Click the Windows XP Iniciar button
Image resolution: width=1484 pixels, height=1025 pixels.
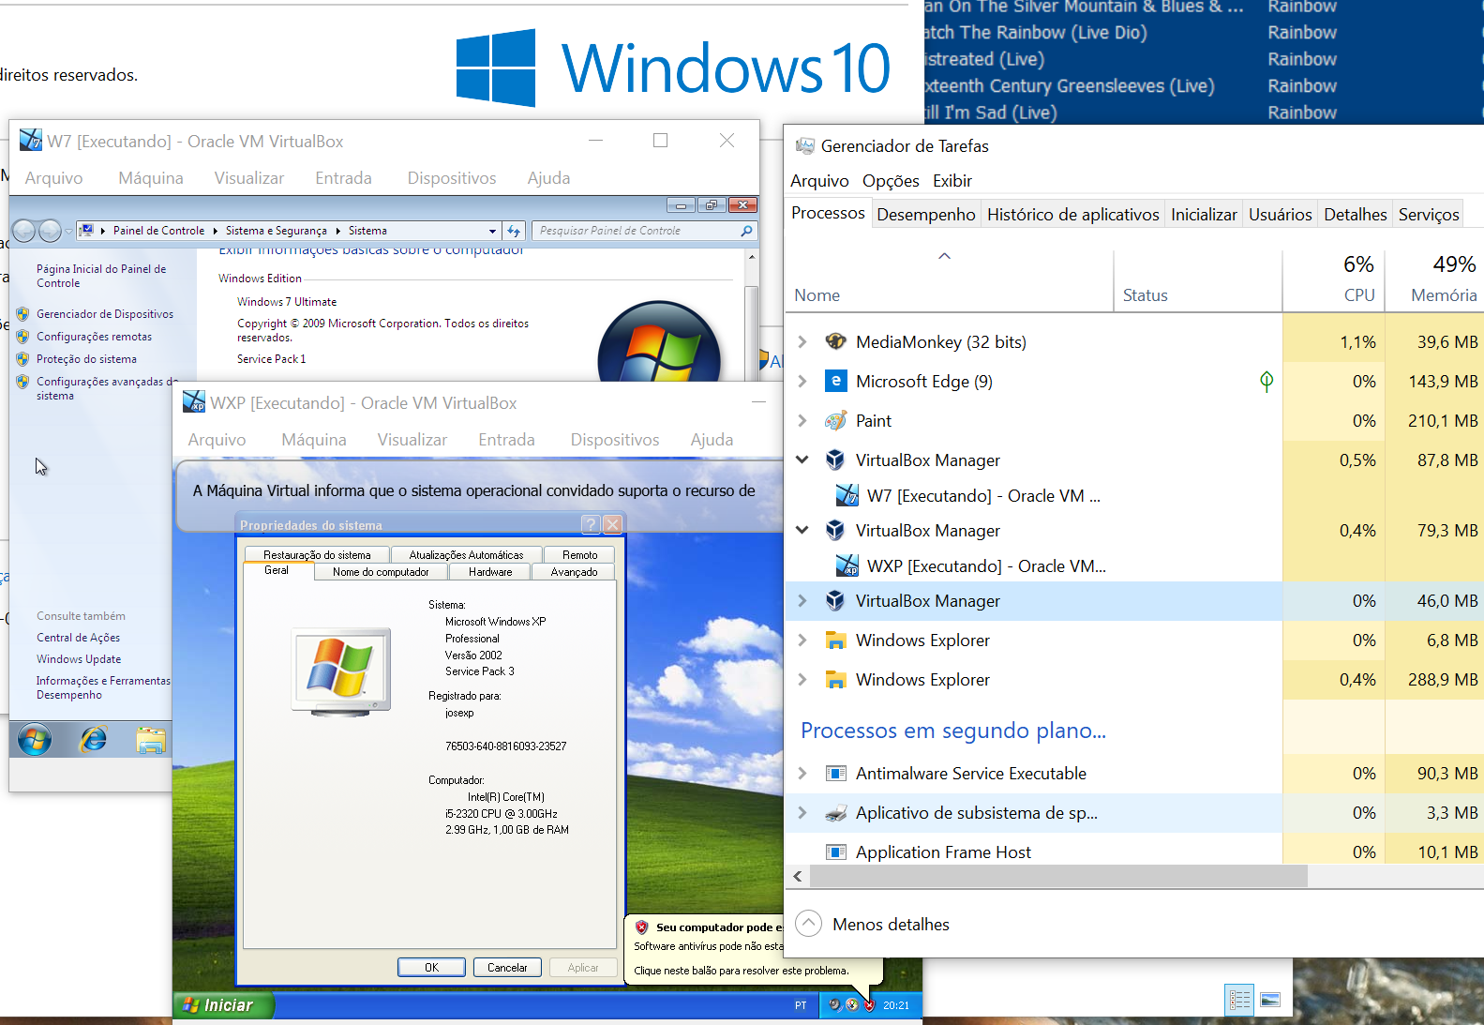[220, 1004]
